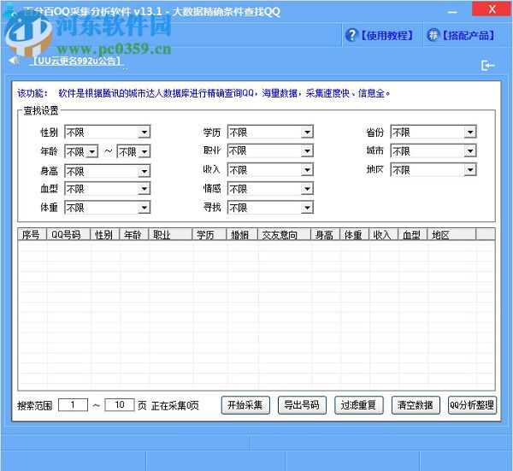Click the 婚姻 column header
This screenshot has width=513, height=471.
point(243,234)
